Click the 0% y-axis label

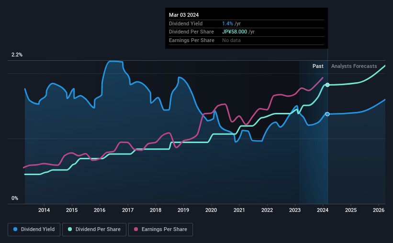coord(15,198)
